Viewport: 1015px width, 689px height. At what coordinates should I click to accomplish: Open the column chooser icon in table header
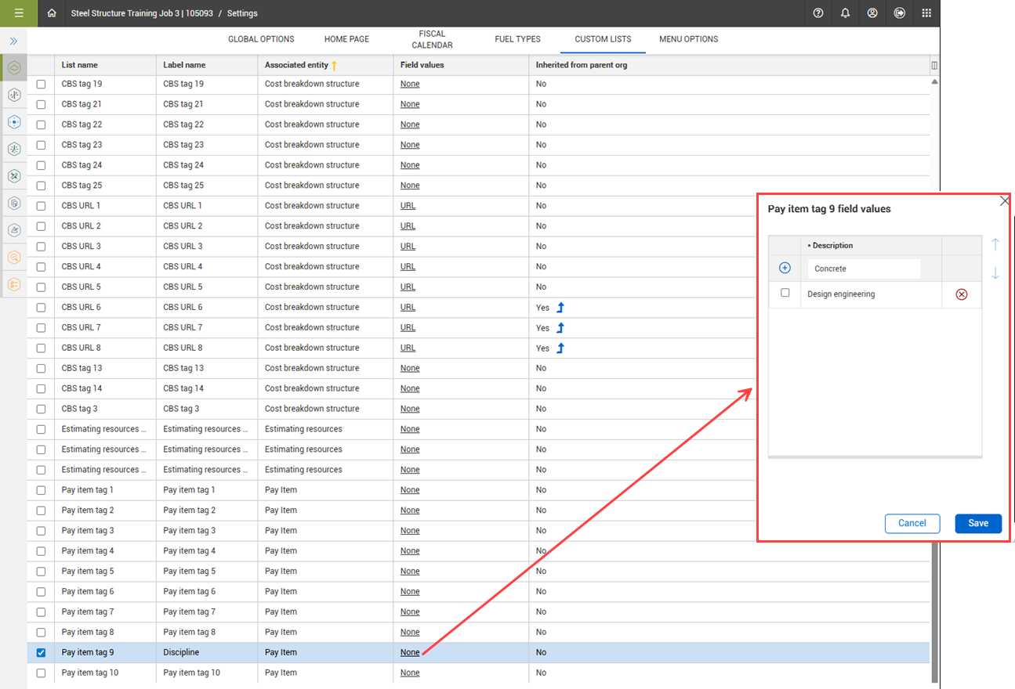[934, 66]
